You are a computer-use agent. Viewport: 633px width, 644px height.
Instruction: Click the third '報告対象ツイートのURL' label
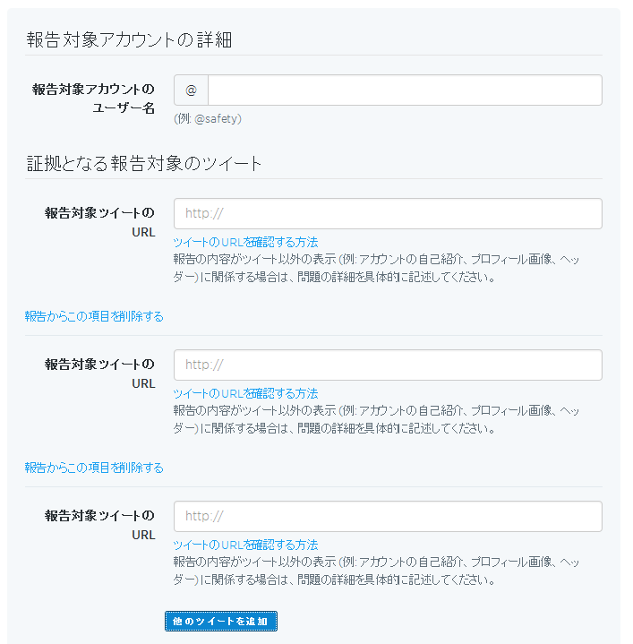pyautogui.click(x=99, y=525)
